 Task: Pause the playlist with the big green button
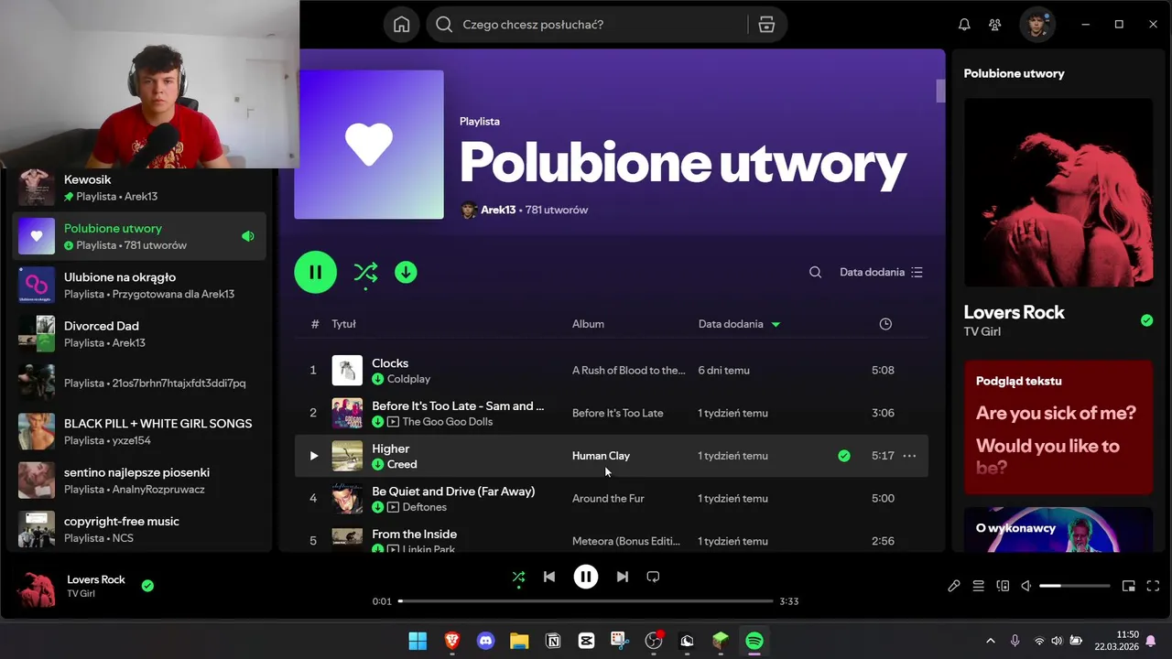[x=315, y=272]
